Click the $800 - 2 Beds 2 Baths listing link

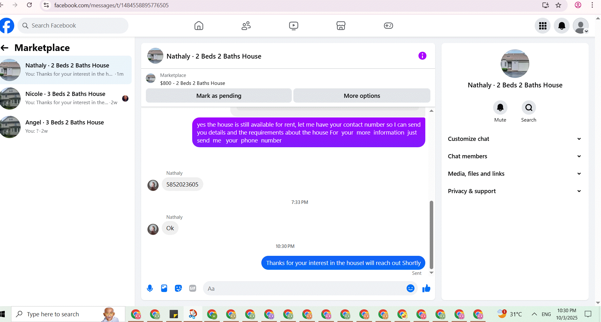(193, 83)
